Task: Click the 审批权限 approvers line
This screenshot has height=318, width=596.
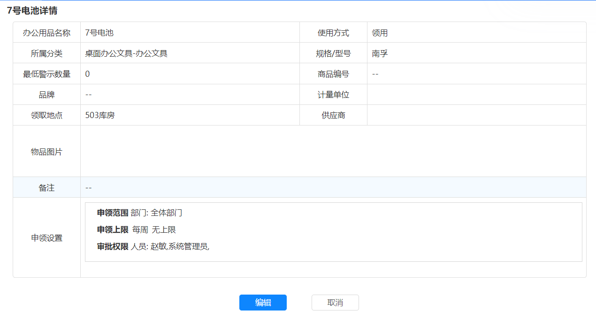Action: click(x=153, y=246)
